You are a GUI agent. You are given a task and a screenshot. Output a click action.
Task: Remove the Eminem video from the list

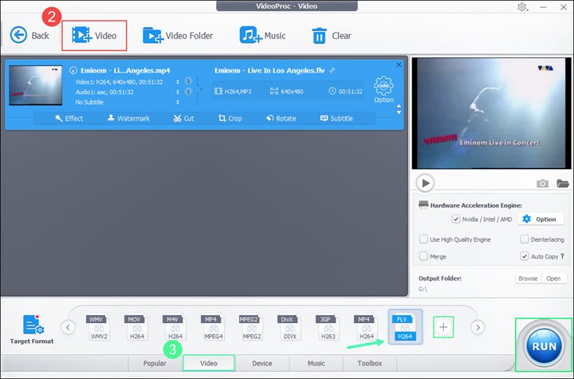[x=399, y=65]
